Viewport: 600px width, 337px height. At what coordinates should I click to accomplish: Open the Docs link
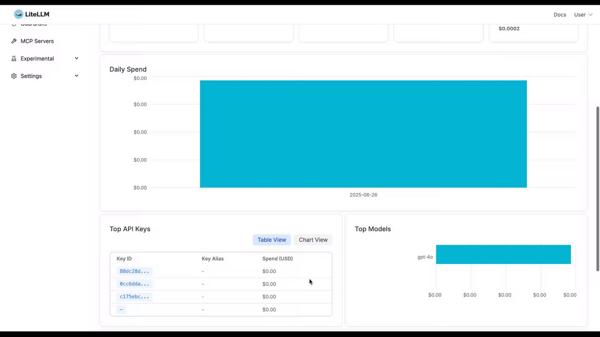coord(560,15)
